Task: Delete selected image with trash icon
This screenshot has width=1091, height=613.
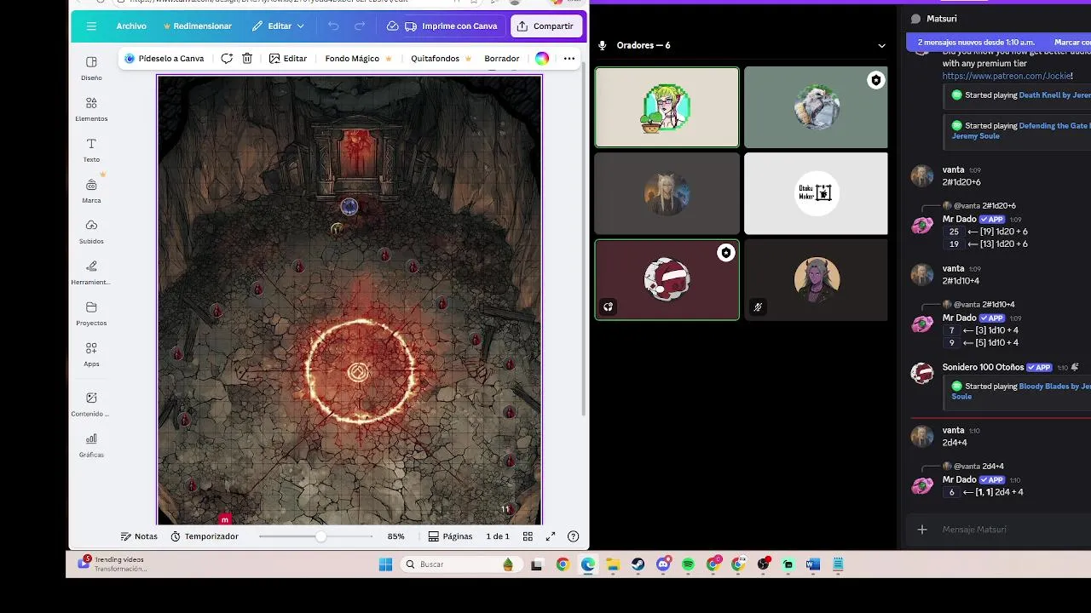Action: coord(247,59)
